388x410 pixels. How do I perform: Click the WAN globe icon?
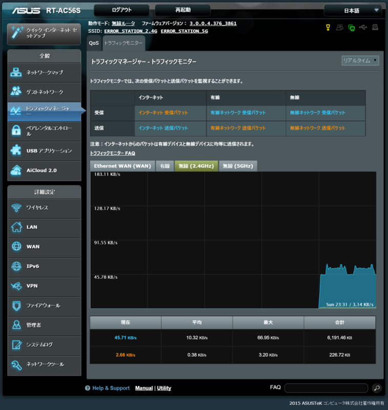16,247
